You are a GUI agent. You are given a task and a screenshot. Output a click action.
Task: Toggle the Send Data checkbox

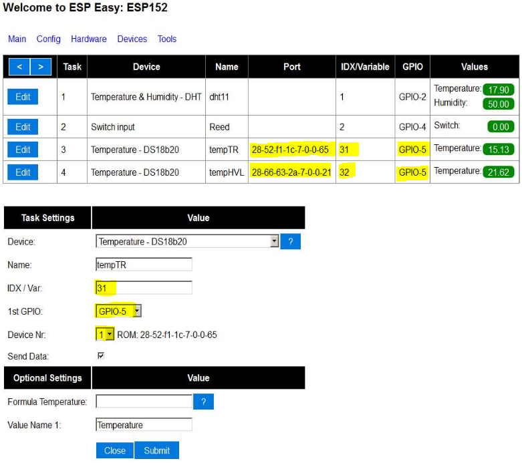tap(101, 356)
